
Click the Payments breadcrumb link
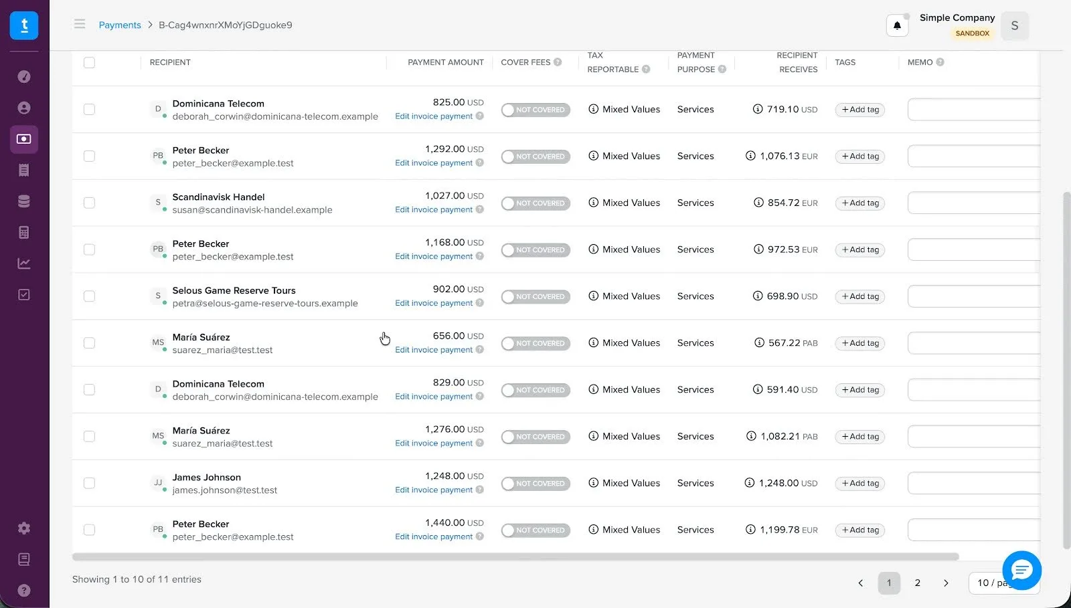120,25
